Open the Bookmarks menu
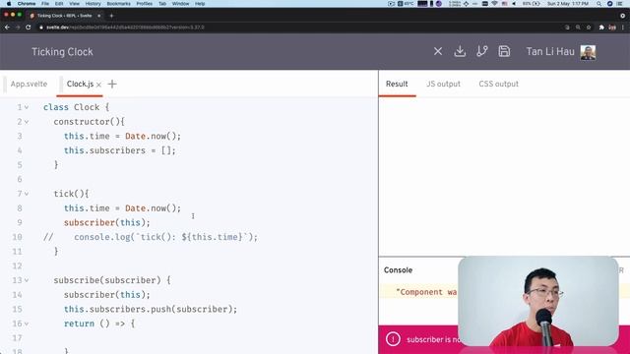The image size is (630, 354). click(x=118, y=4)
